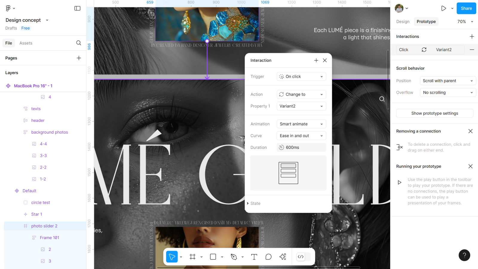Select the Pen tool
The width and height of the screenshot is (478, 269).
pyautogui.click(x=234, y=257)
